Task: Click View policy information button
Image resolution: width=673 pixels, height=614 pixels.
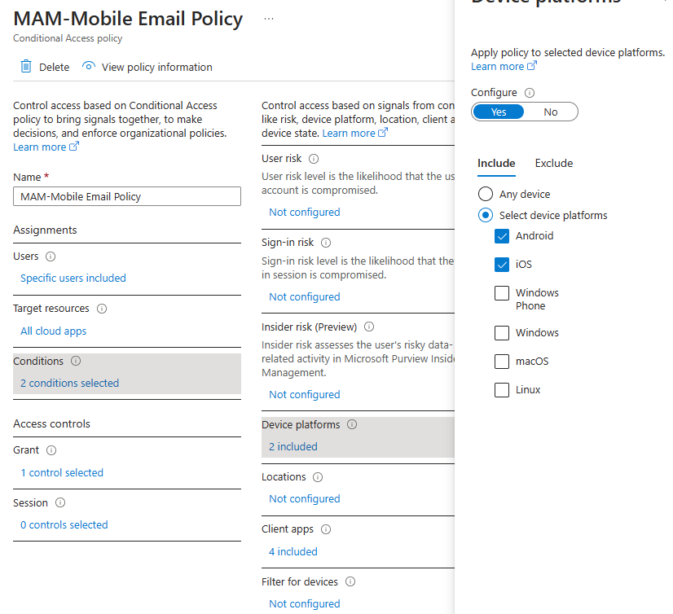Action: tap(147, 67)
